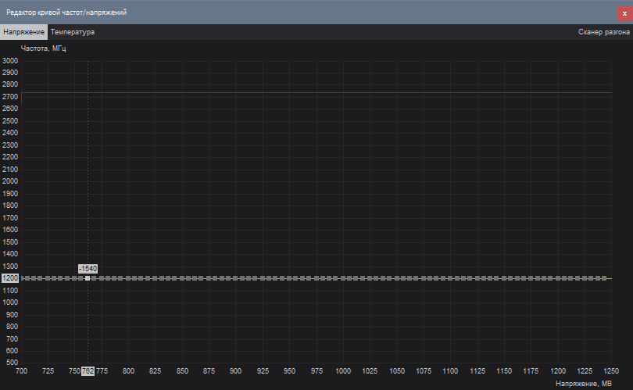Launch the Сканер разгона overclock scanner
The height and width of the screenshot is (390, 633).
coord(603,32)
